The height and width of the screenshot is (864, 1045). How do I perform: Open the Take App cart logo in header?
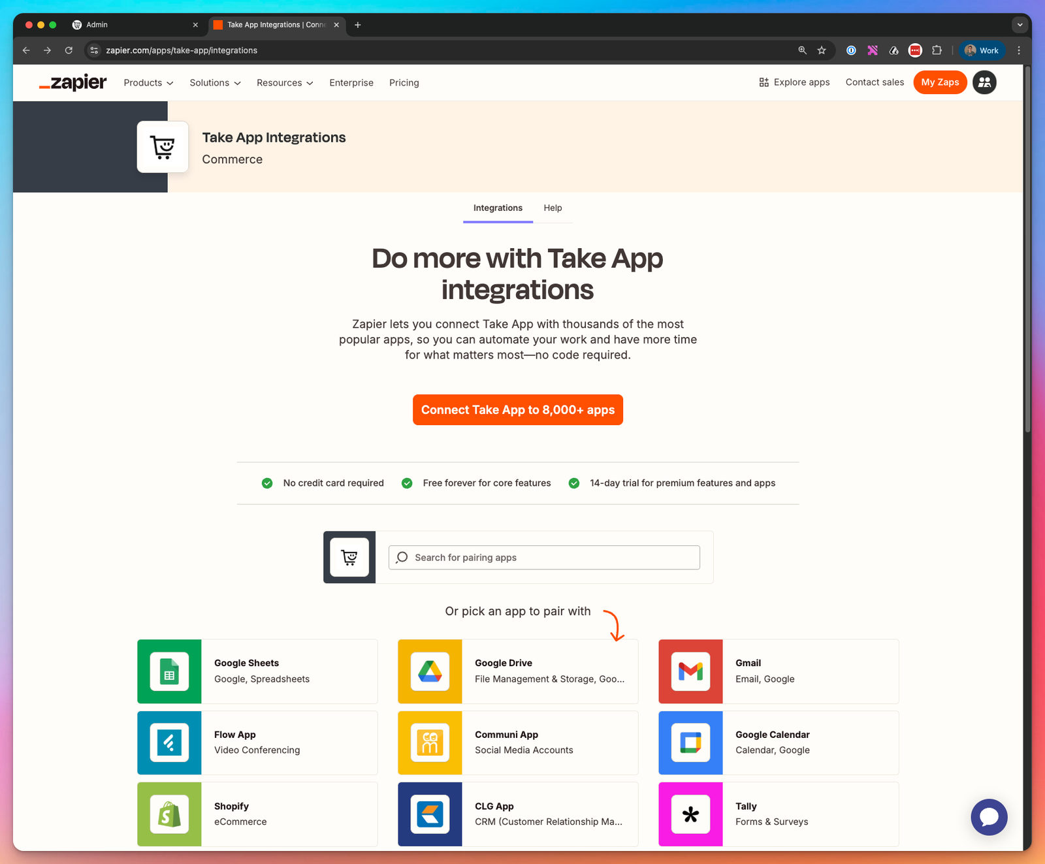point(163,147)
